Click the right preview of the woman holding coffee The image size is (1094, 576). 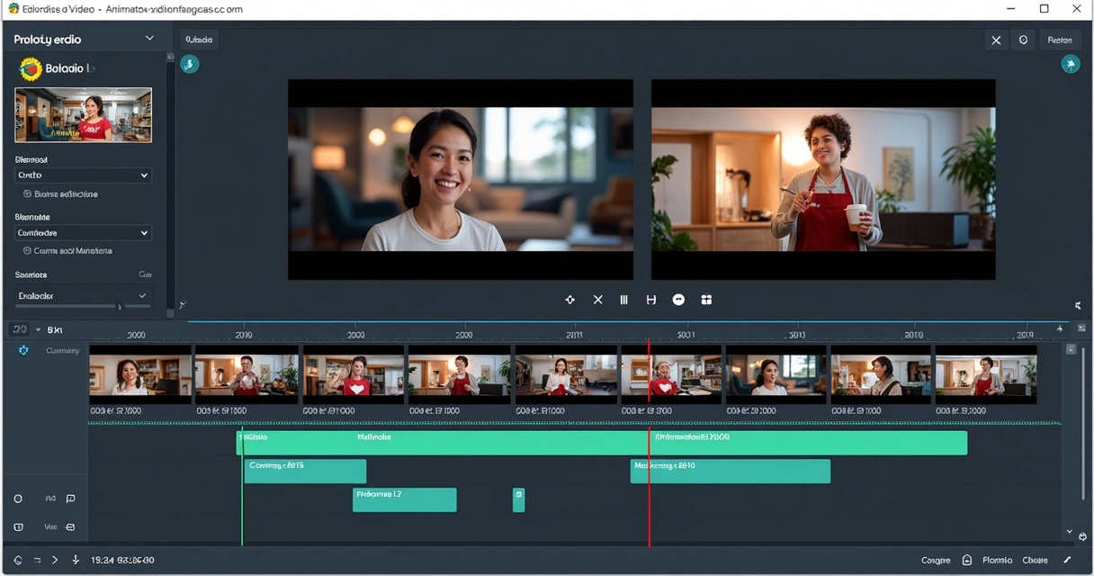(823, 179)
